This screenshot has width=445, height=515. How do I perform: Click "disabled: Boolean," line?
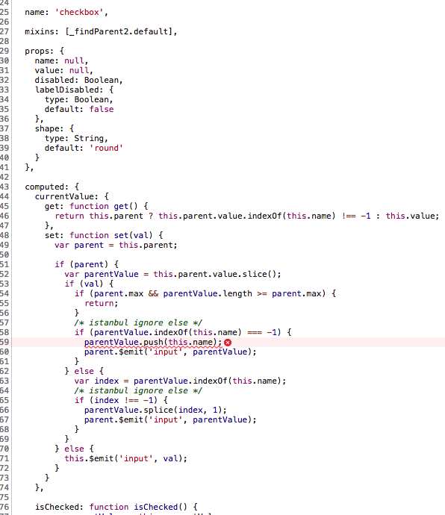click(78, 81)
